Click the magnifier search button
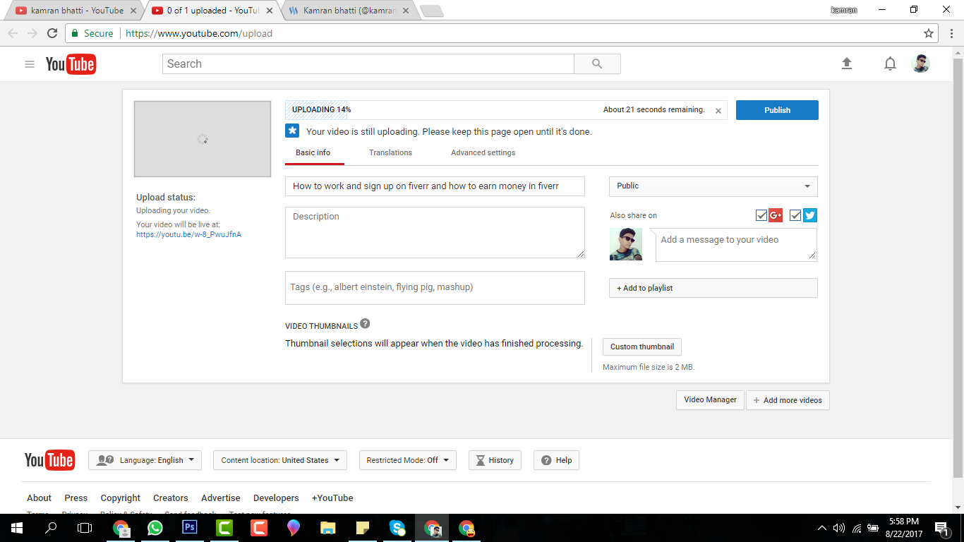The height and width of the screenshot is (542, 964). pos(597,64)
